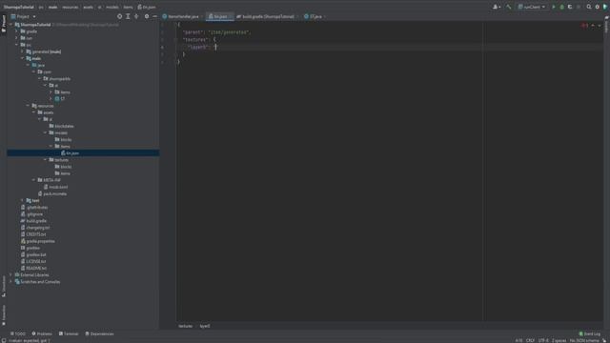Open IDE settings gear in top toolbar
The image size is (610, 343).
598,7
